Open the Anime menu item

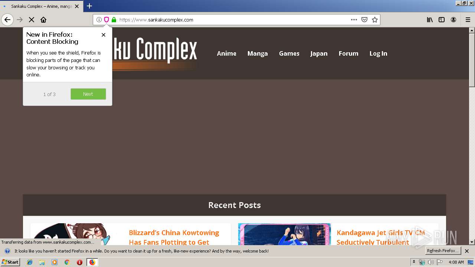pos(227,53)
